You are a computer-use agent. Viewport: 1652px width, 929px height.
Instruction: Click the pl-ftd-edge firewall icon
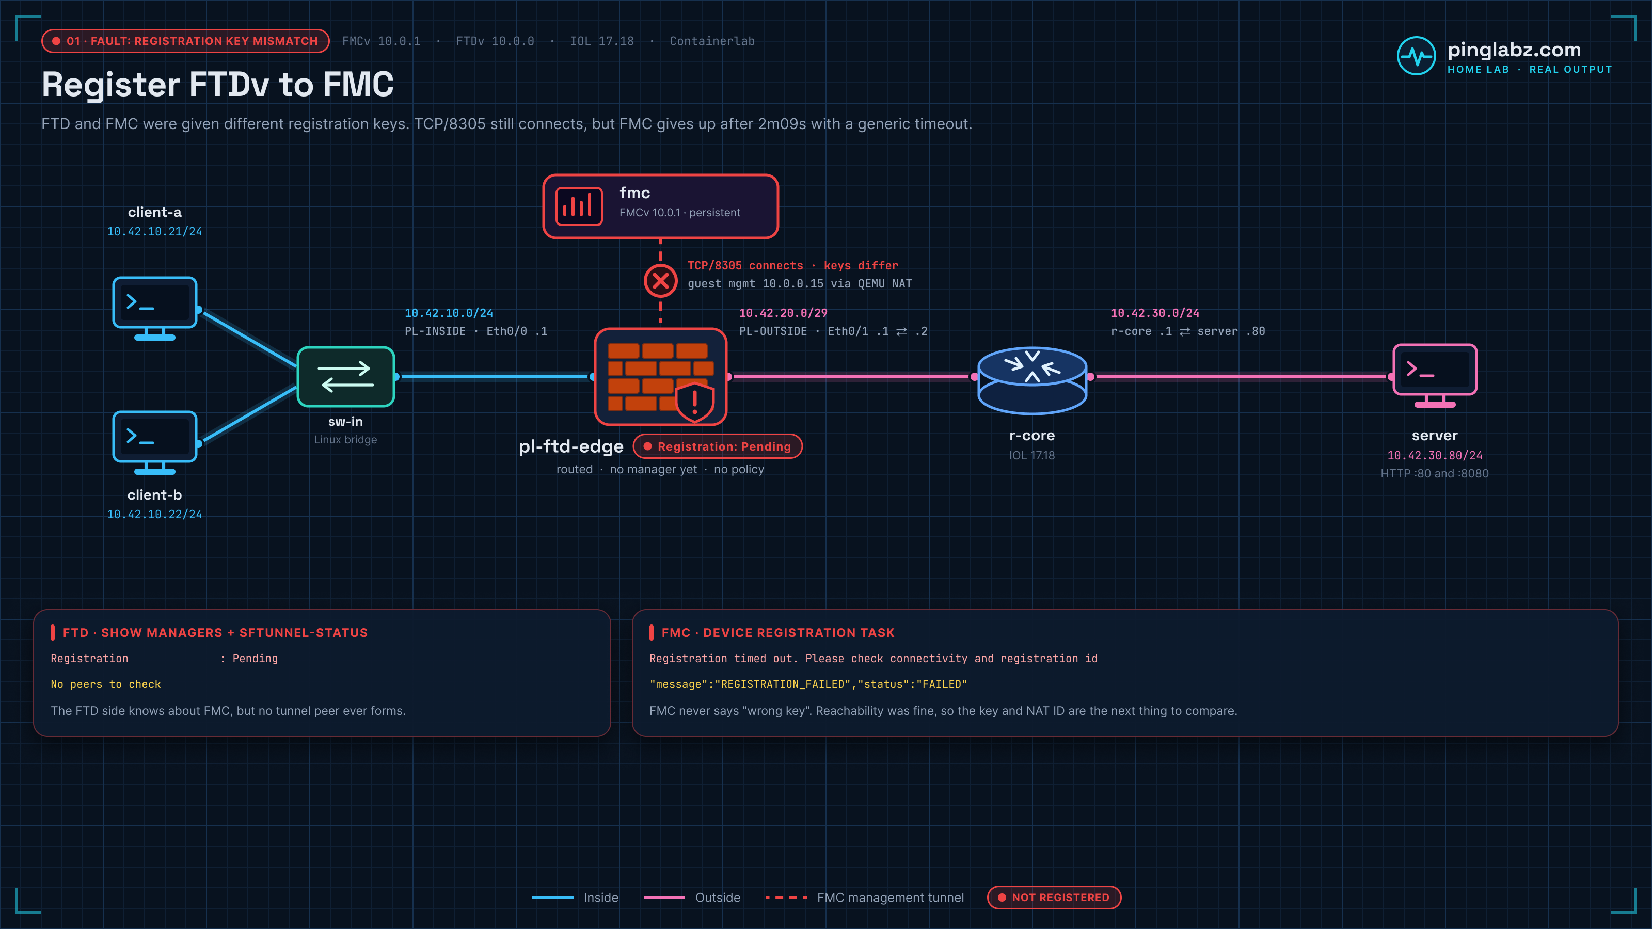[x=661, y=376]
